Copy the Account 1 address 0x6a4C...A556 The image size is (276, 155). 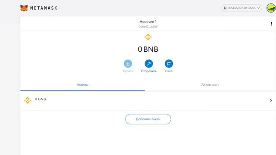tap(148, 27)
